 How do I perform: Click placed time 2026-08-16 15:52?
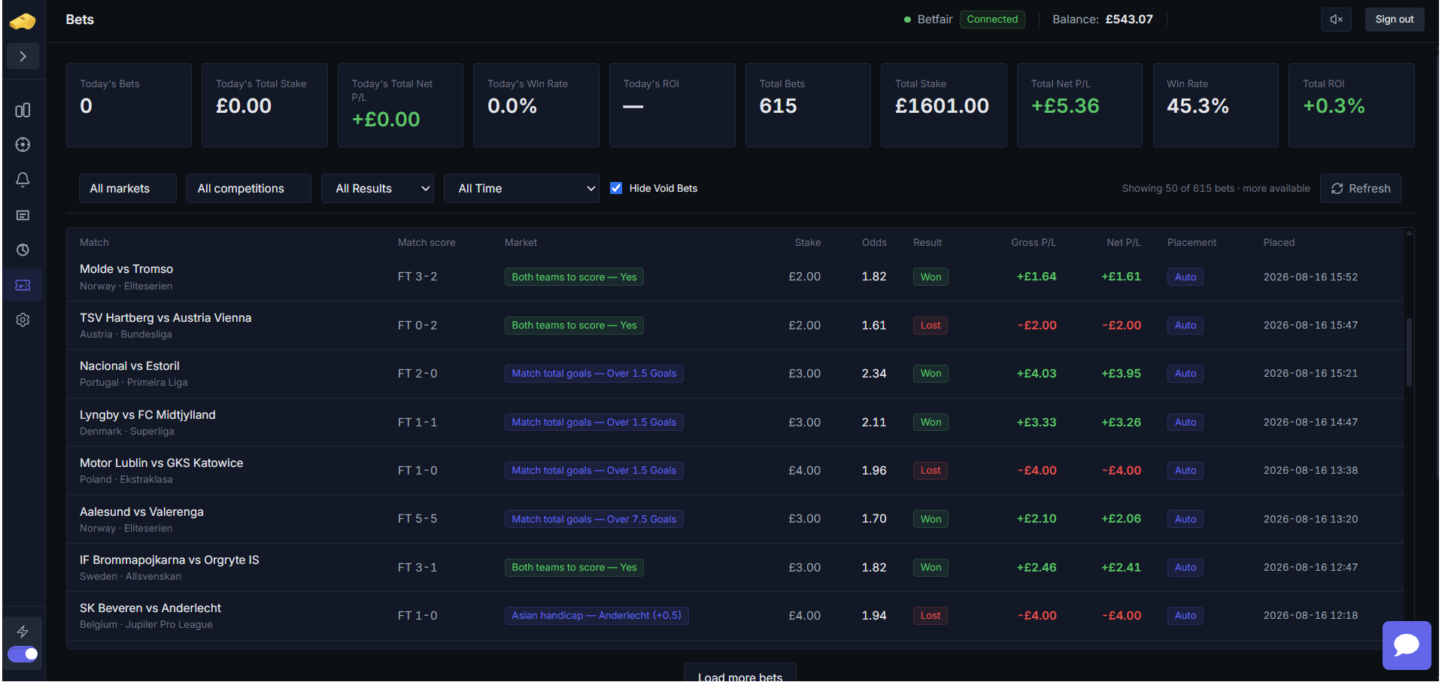(1310, 277)
